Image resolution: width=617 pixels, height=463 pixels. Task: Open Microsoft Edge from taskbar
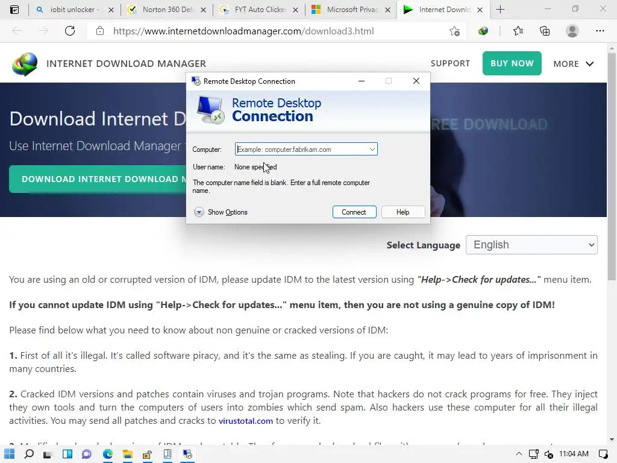coord(107,455)
